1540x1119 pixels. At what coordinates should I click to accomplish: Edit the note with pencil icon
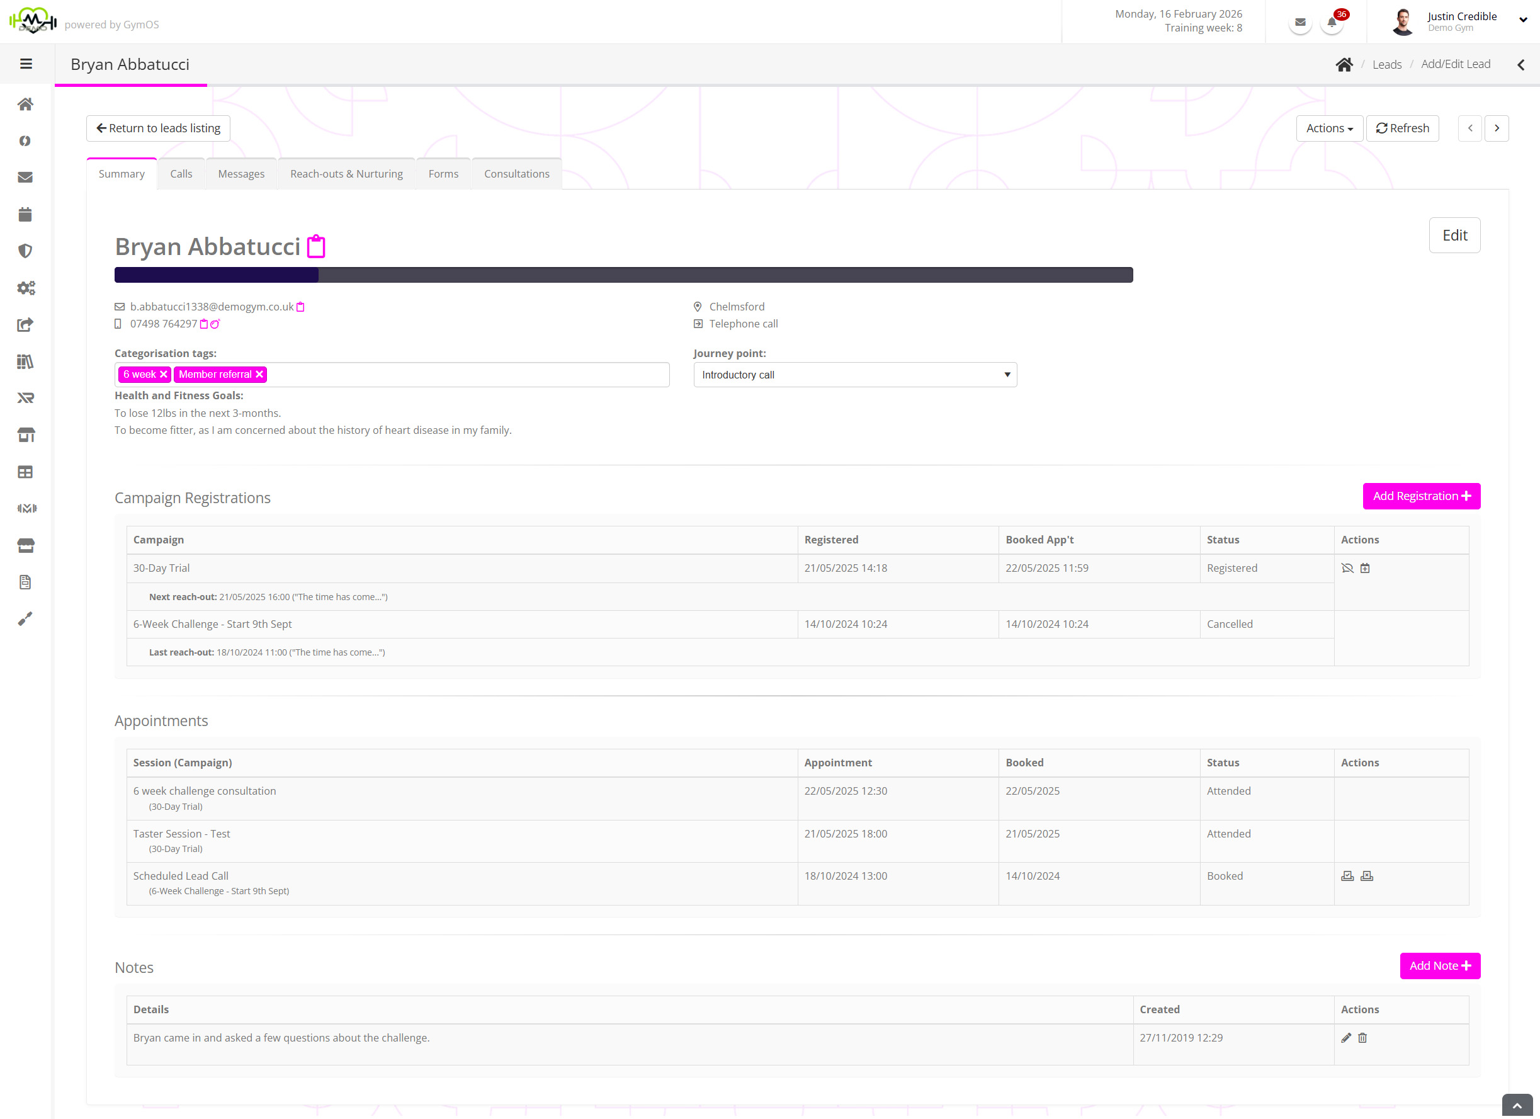1346,1038
